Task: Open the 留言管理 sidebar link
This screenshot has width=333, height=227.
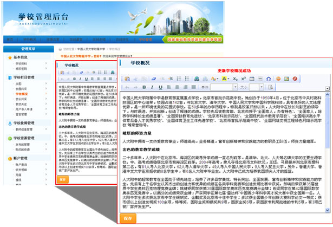Action: click(x=21, y=114)
